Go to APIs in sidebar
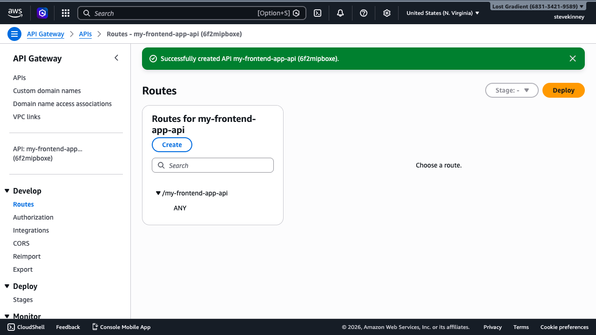Image resolution: width=596 pixels, height=335 pixels. click(x=20, y=78)
